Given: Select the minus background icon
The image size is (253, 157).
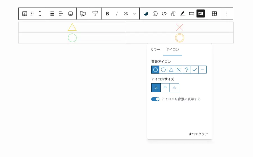Looking at the screenshot, I should pyautogui.click(x=202, y=70).
